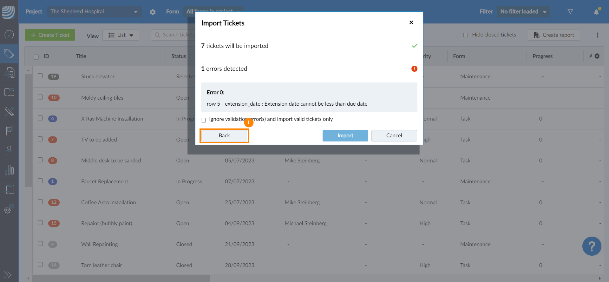Screen dimensions: 609x282
Task: Click the horizontal scrollbar under ticket table
Action: 121,278
